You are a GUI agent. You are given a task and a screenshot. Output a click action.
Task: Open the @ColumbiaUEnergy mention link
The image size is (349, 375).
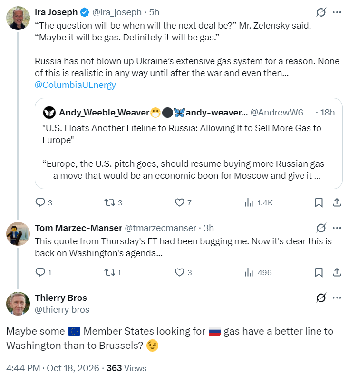click(x=75, y=85)
